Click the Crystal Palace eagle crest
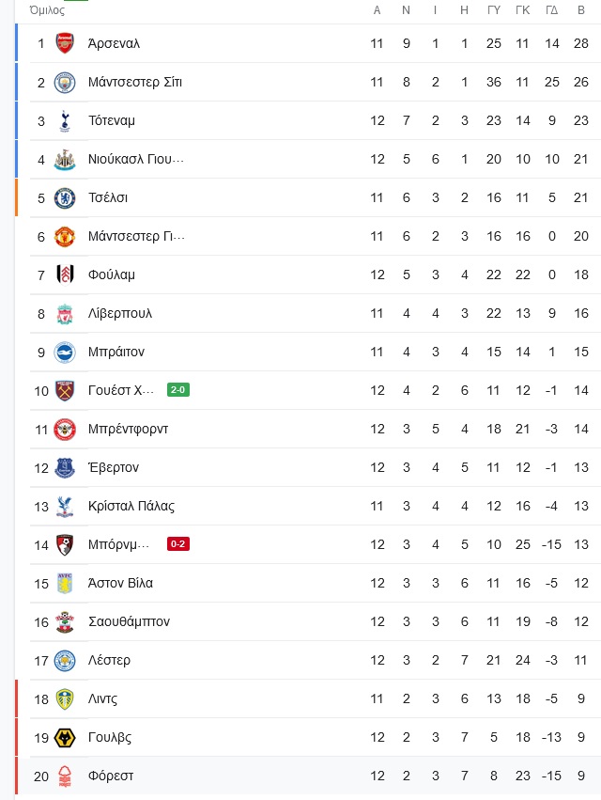The height and width of the screenshot is (800, 601). (65, 507)
